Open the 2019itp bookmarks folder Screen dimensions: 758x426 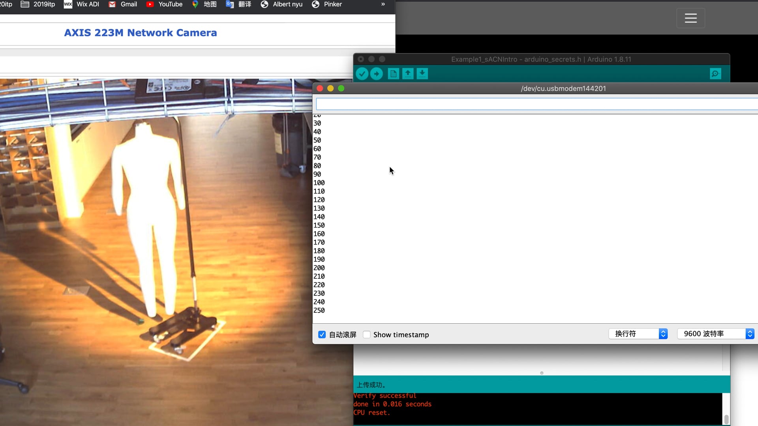pyautogui.click(x=38, y=4)
